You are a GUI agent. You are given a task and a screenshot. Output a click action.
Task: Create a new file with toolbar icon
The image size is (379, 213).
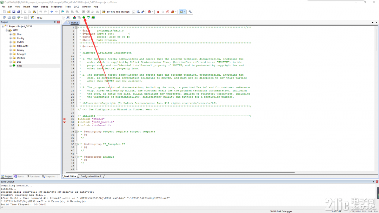click(x=4, y=12)
